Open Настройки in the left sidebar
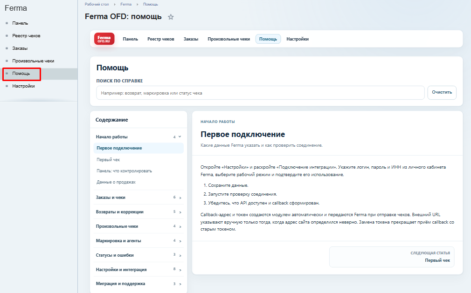 click(23, 86)
